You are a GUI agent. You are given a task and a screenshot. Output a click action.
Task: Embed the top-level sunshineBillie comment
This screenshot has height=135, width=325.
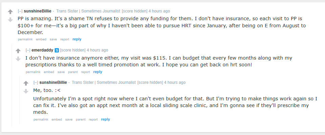coord(41,39)
